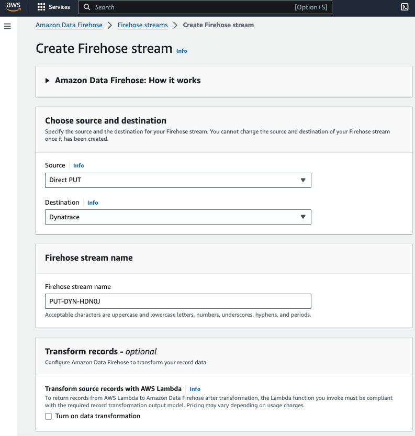The image size is (415, 436).
Task: Click the search magnifier icon
Action: click(87, 7)
